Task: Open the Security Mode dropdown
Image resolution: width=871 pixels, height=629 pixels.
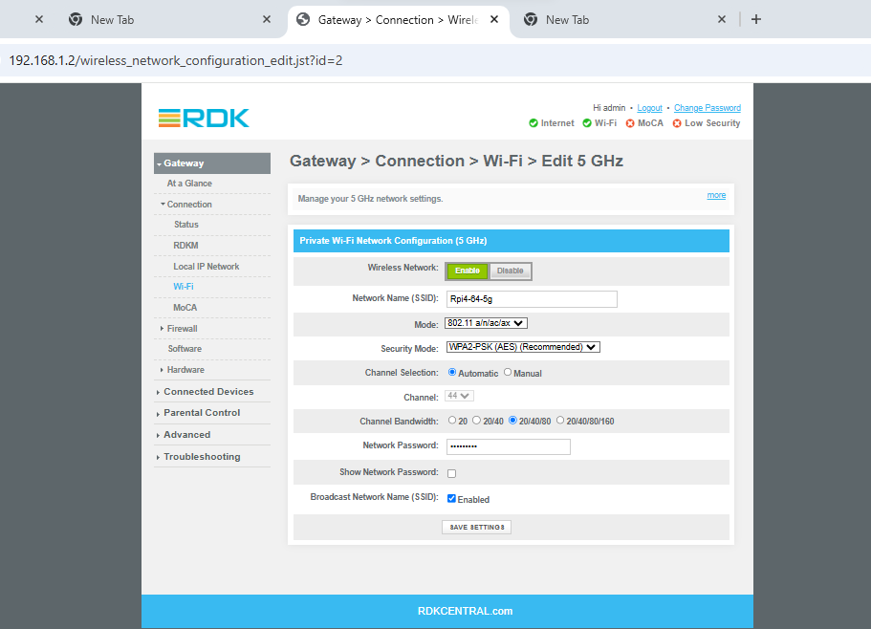Action: (x=523, y=348)
